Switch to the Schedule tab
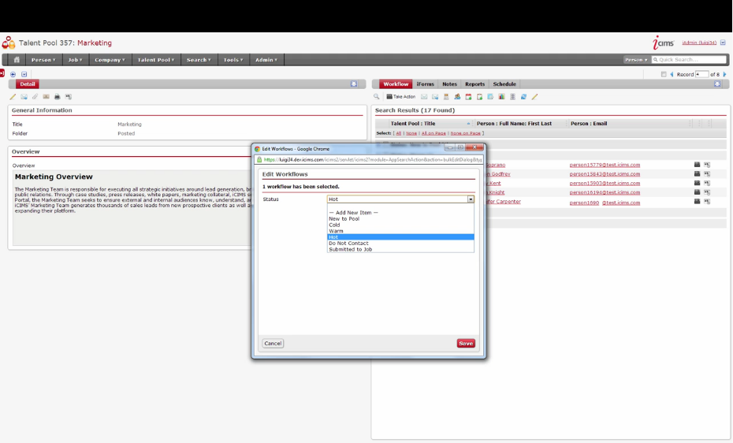This screenshot has width=733, height=443. coord(504,84)
